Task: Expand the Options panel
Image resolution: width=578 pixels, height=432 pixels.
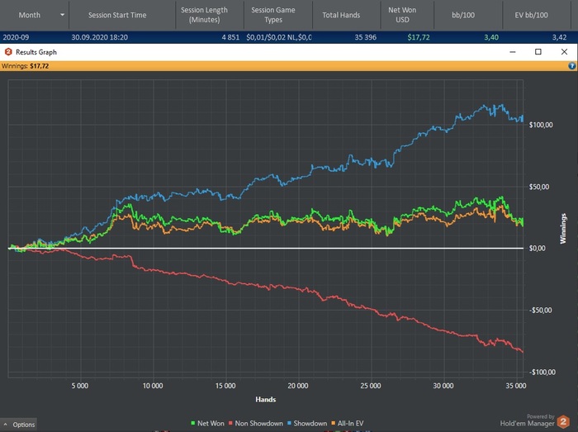Action: pos(19,425)
